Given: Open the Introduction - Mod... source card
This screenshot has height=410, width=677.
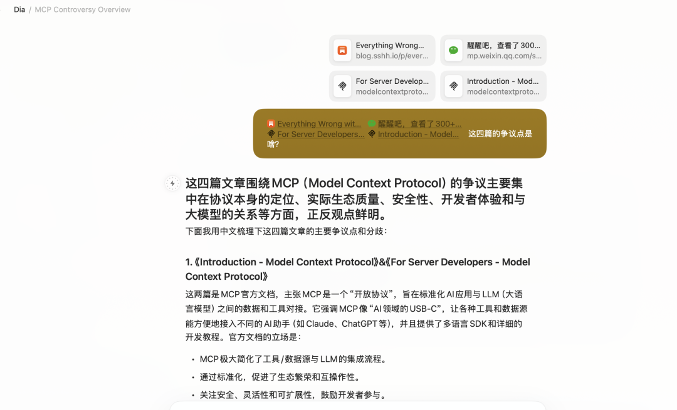Looking at the screenshot, I should 493,86.
